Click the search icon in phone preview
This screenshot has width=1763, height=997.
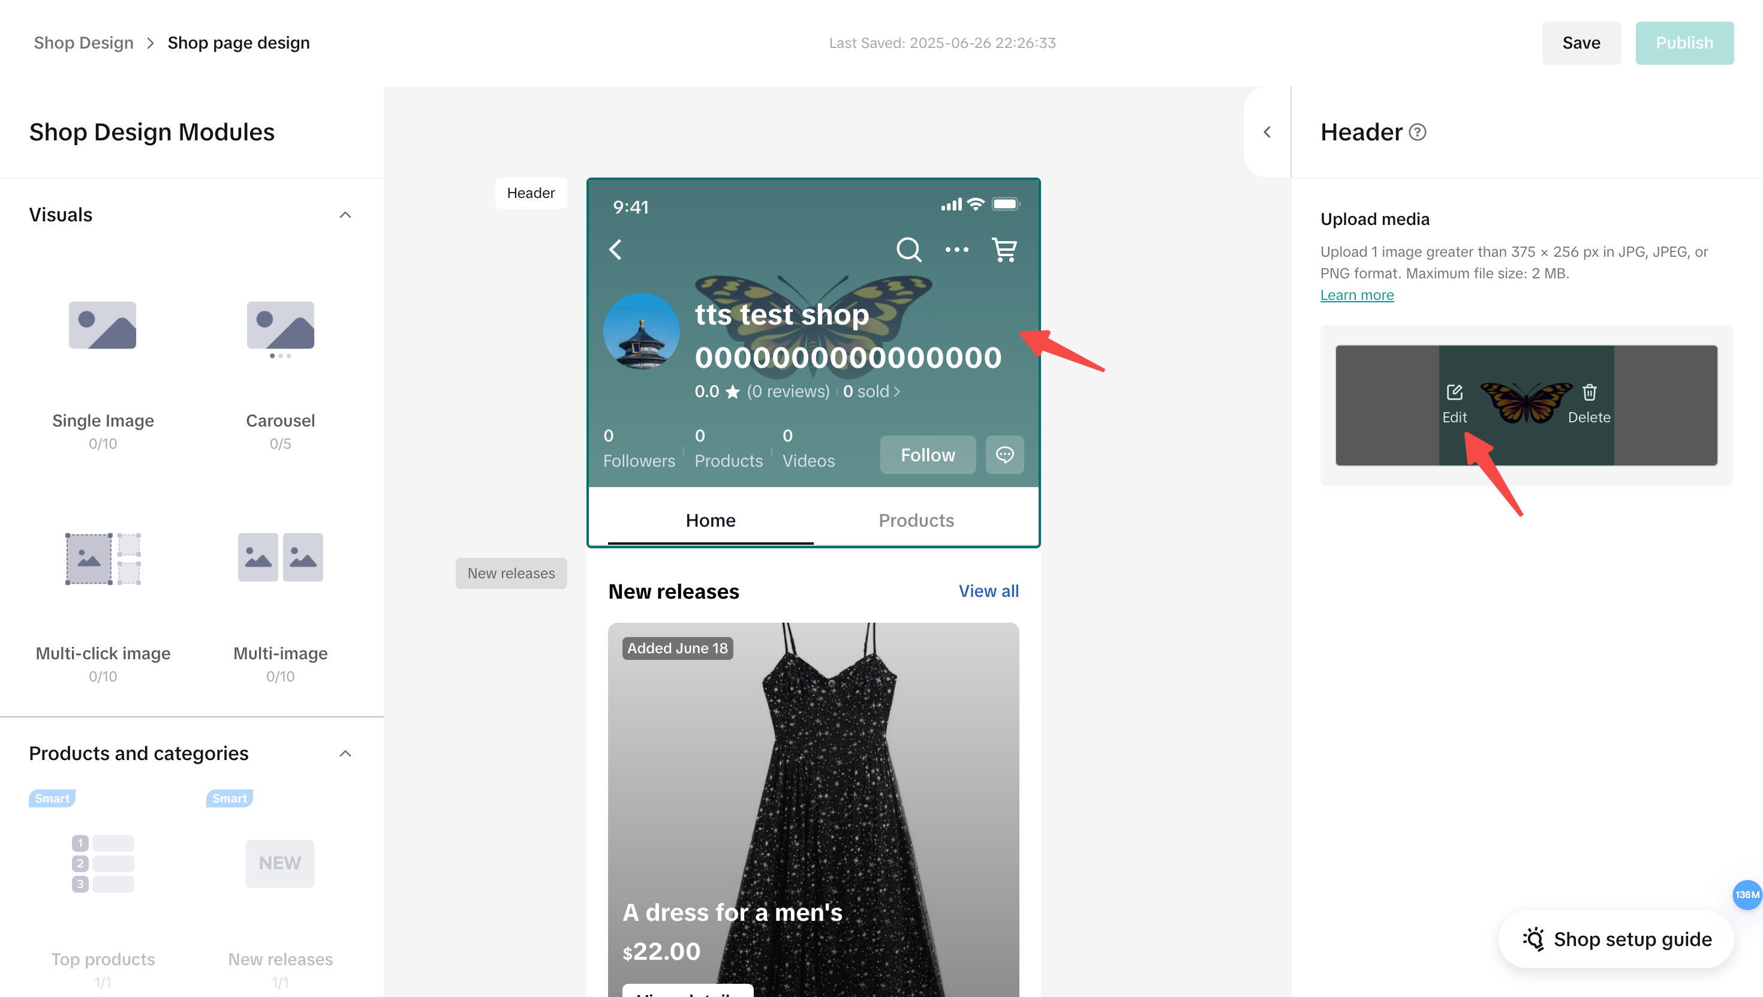coord(909,250)
